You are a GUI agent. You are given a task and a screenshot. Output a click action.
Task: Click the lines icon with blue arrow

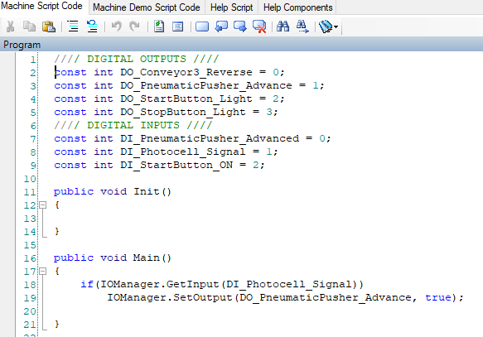tap(92, 26)
